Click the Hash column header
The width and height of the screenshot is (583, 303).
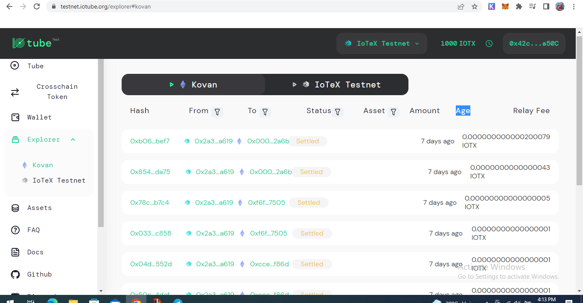pyautogui.click(x=140, y=111)
